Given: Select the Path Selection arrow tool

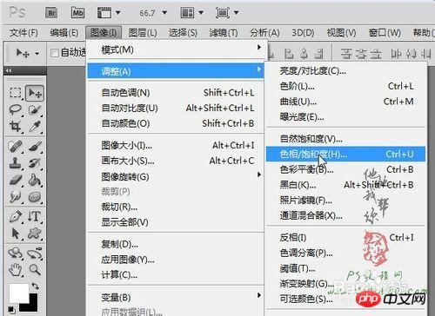Looking at the screenshot, I should [15, 234].
